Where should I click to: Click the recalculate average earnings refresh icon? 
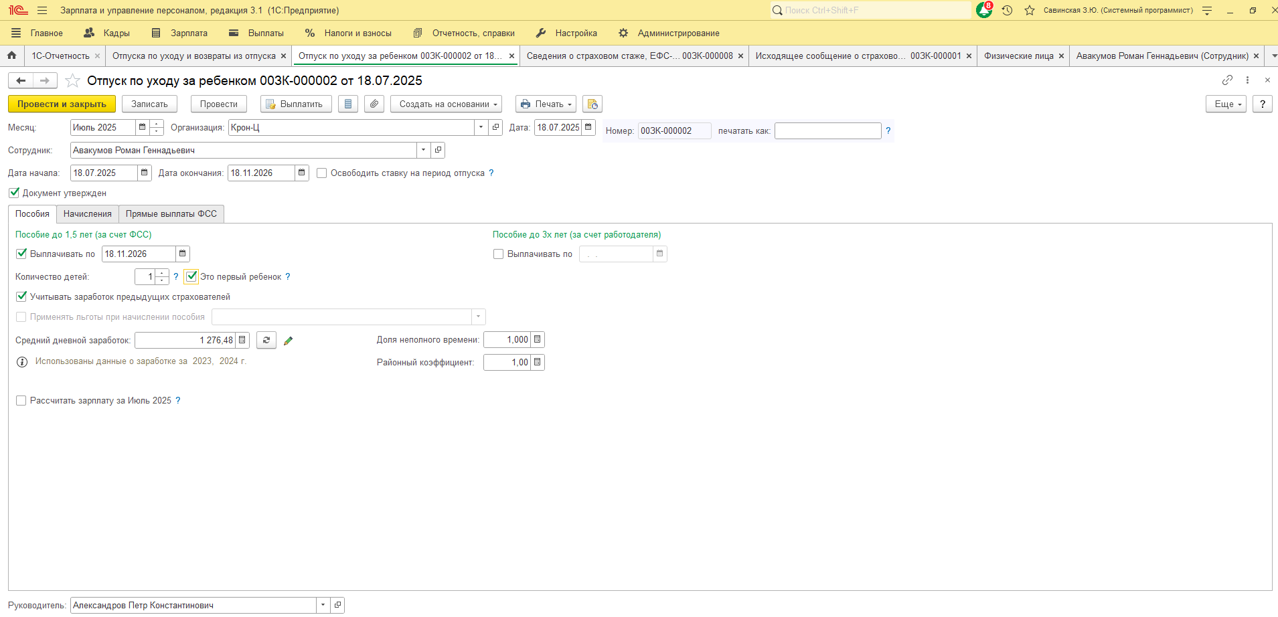click(x=266, y=341)
